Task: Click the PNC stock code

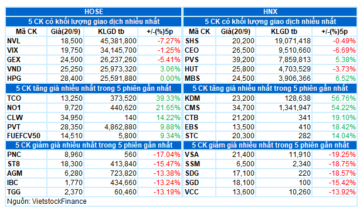Action: [x=14, y=155]
